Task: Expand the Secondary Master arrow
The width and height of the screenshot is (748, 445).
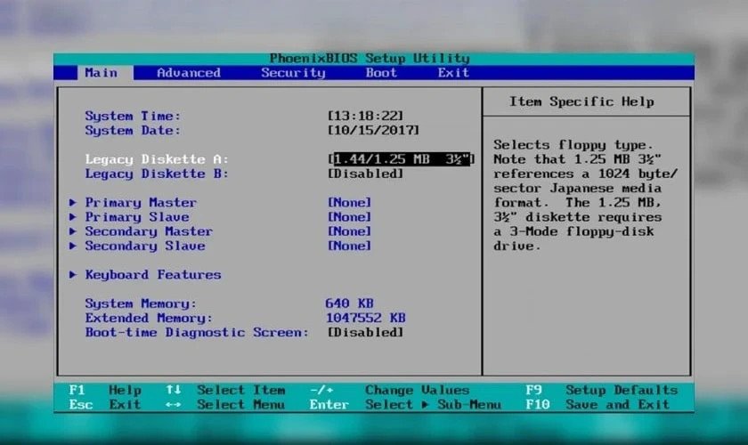Action: pos(72,231)
